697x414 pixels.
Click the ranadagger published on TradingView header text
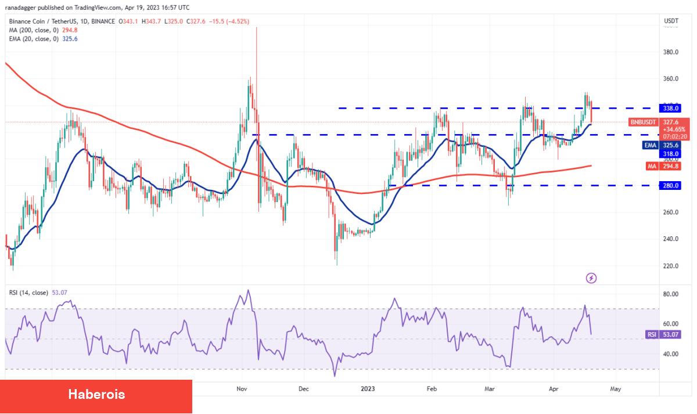pos(96,8)
